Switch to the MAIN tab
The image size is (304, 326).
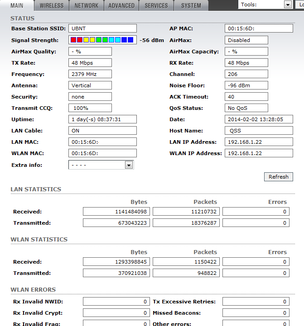pos(17,5)
